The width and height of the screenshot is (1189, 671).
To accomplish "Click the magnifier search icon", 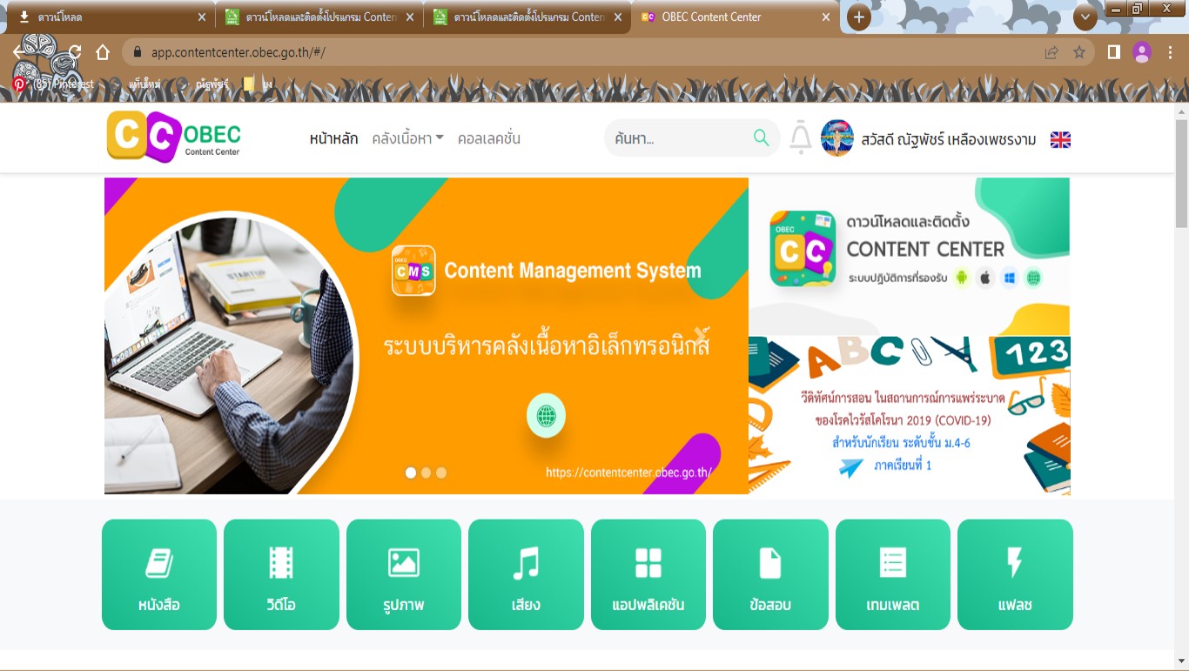I will click(762, 138).
